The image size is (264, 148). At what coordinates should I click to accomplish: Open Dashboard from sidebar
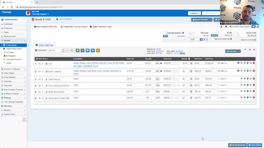[8, 24]
